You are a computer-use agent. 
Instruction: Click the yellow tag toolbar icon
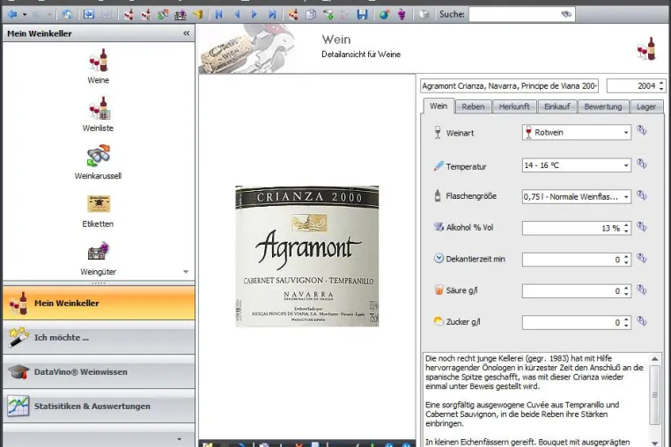click(198, 15)
